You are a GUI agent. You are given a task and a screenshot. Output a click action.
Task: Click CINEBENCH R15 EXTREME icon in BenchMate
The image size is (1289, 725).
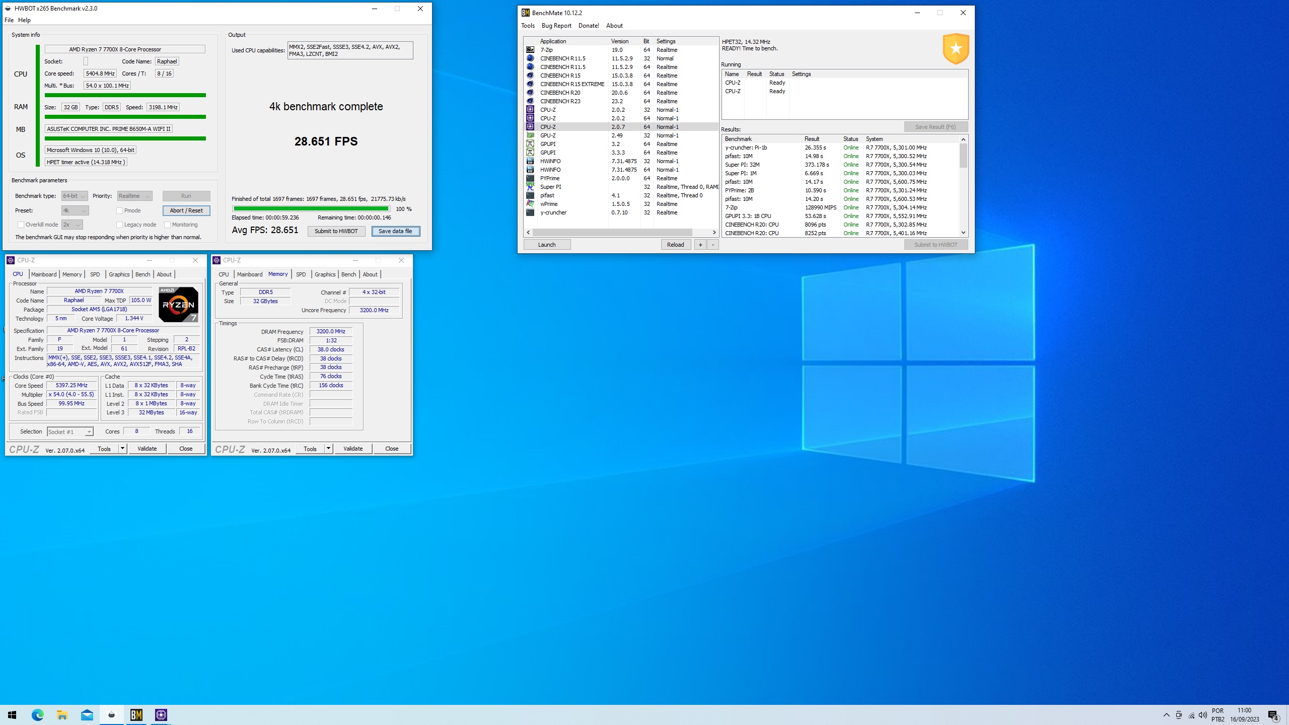pos(530,84)
